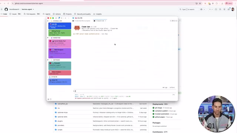Open the NousResearch owner link

click(x=14, y=9)
